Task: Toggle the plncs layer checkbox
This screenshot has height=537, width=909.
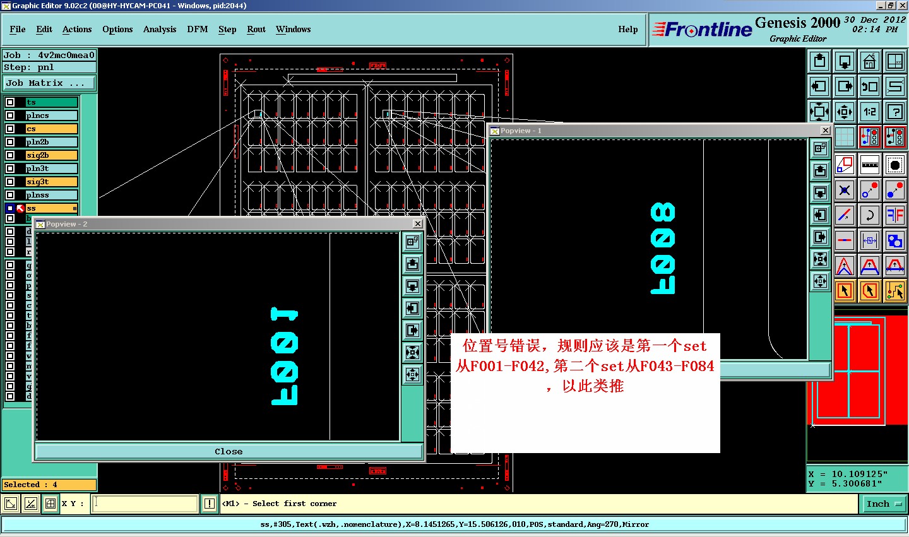Action: click(10, 115)
